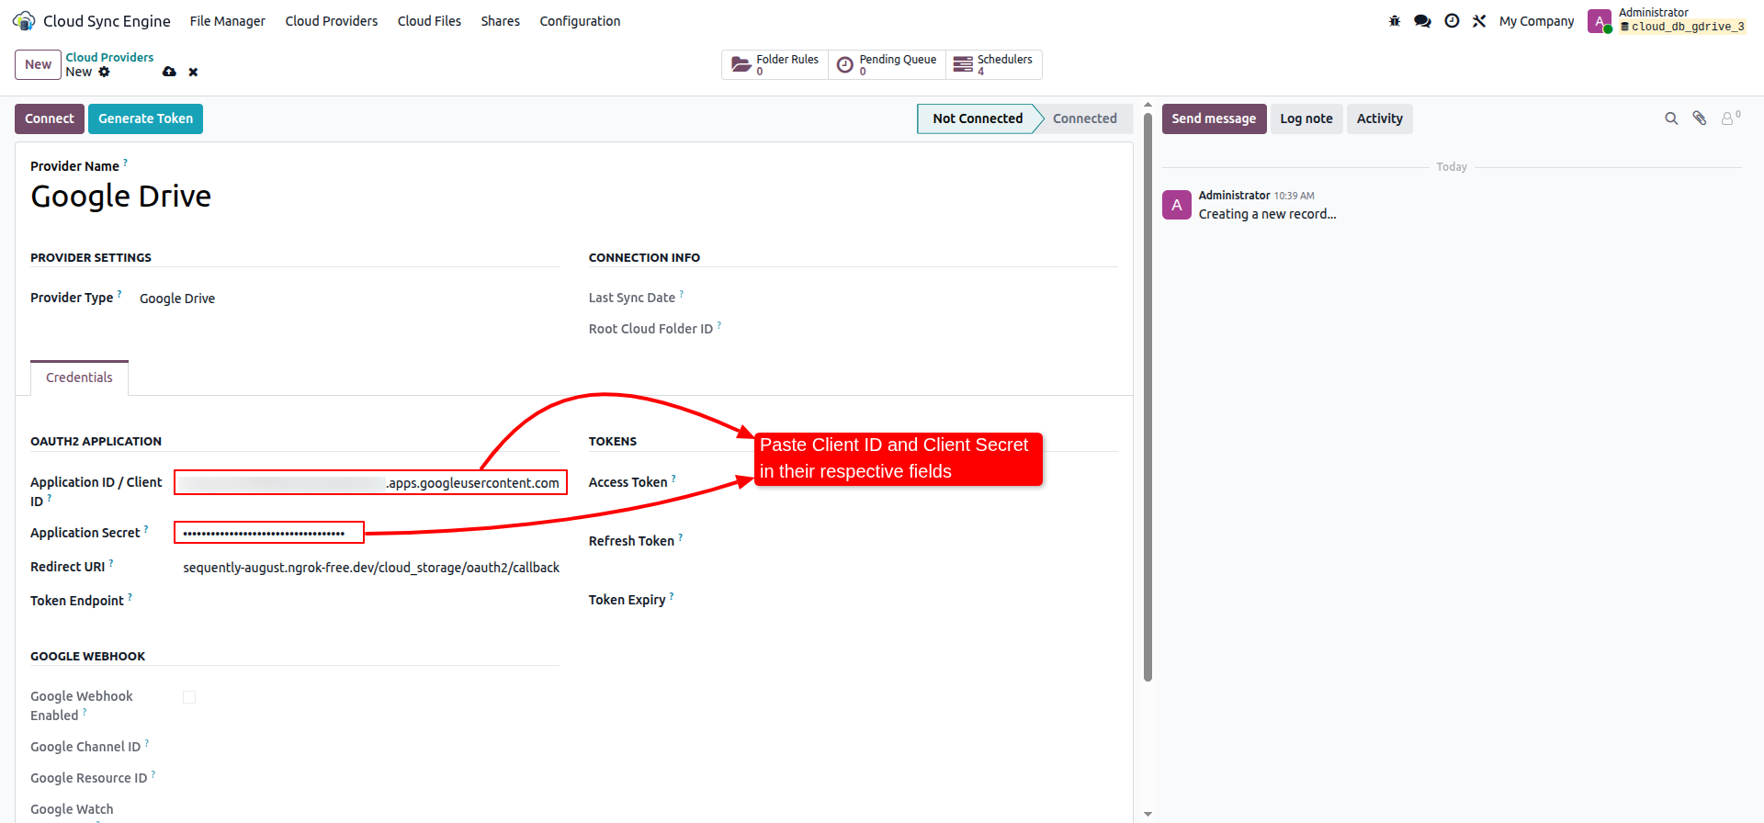
Task: Show followers via the person icon
Action: (x=1730, y=118)
